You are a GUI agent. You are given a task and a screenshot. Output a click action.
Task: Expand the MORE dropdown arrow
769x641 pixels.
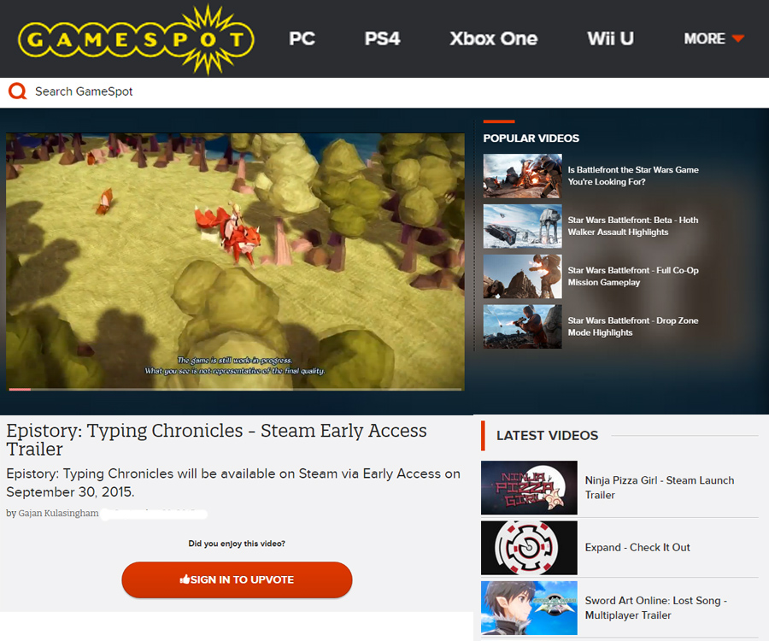pyautogui.click(x=738, y=38)
